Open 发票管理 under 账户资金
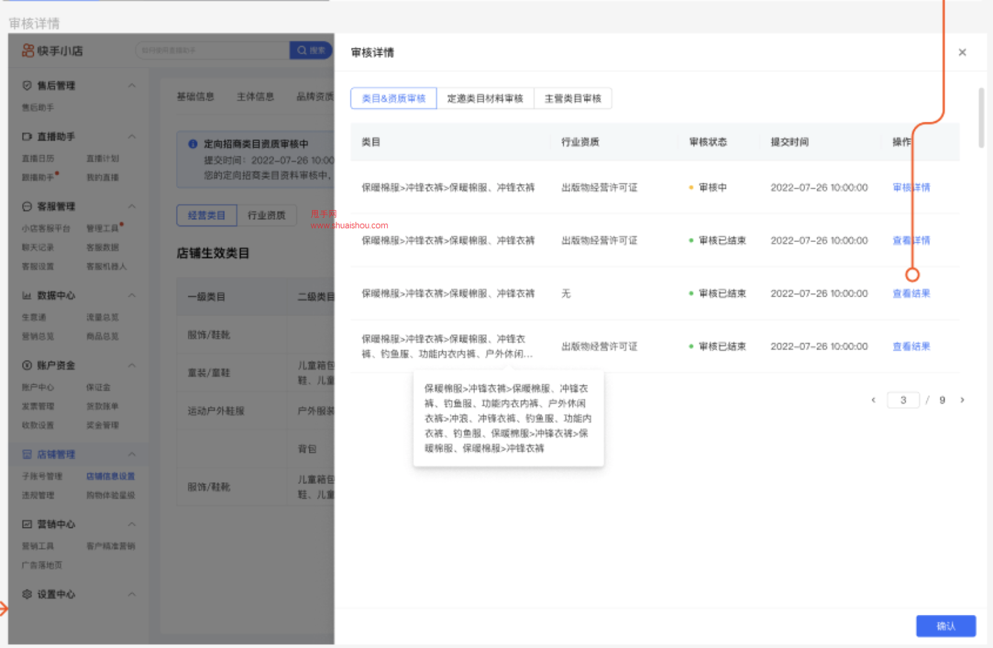The image size is (993, 648). (x=38, y=407)
